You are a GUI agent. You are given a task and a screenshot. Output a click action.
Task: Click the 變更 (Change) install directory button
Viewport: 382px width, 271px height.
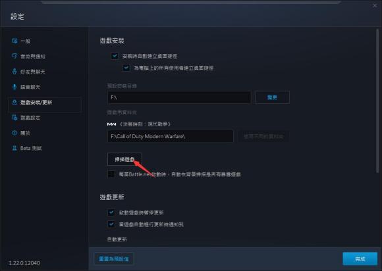click(x=272, y=97)
